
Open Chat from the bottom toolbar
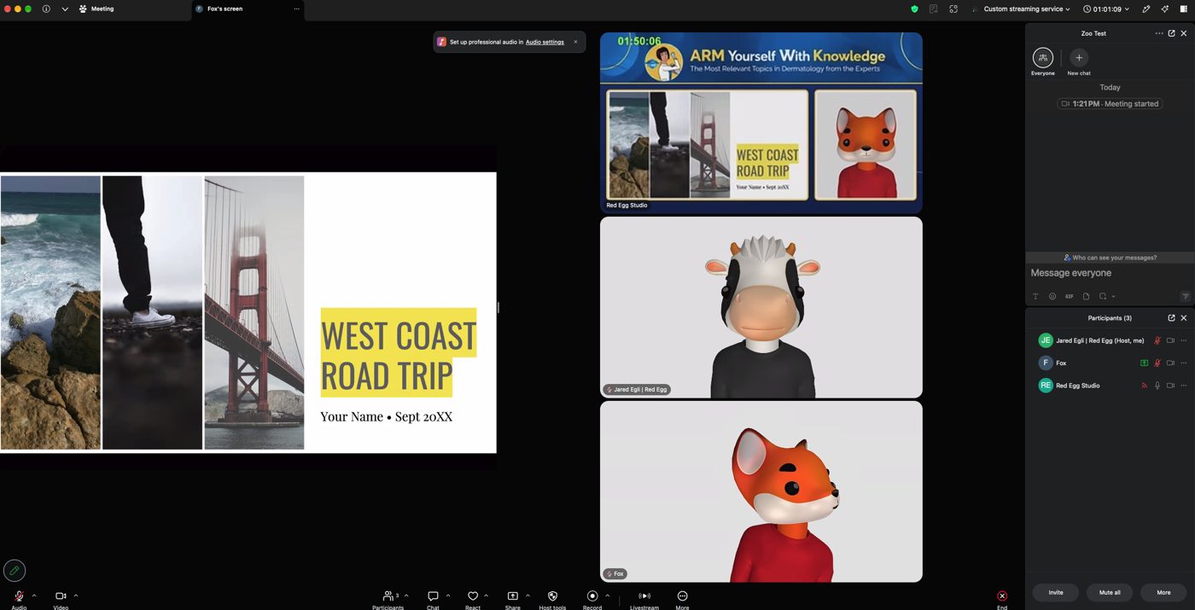coord(433,599)
